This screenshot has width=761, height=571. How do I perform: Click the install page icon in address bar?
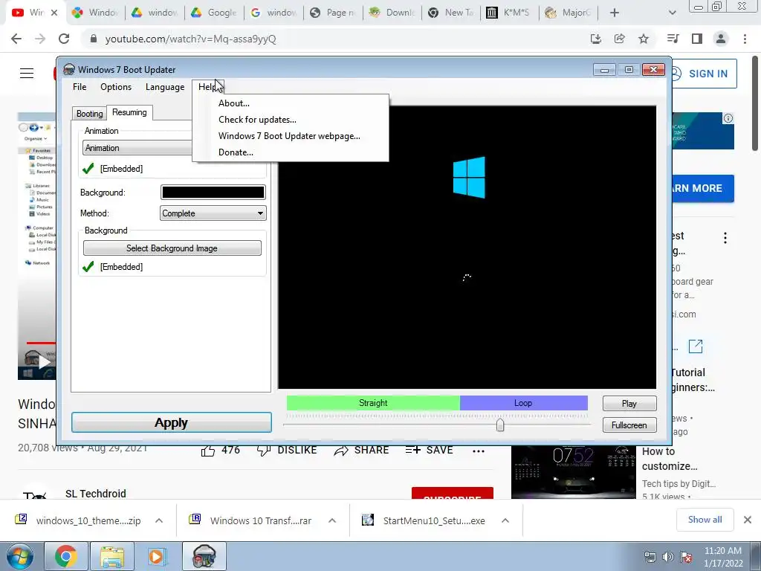595,39
